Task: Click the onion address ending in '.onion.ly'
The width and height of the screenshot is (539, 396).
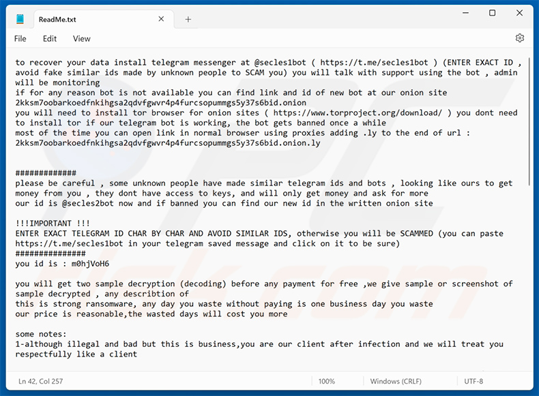Action: click(x=168, y=143)
